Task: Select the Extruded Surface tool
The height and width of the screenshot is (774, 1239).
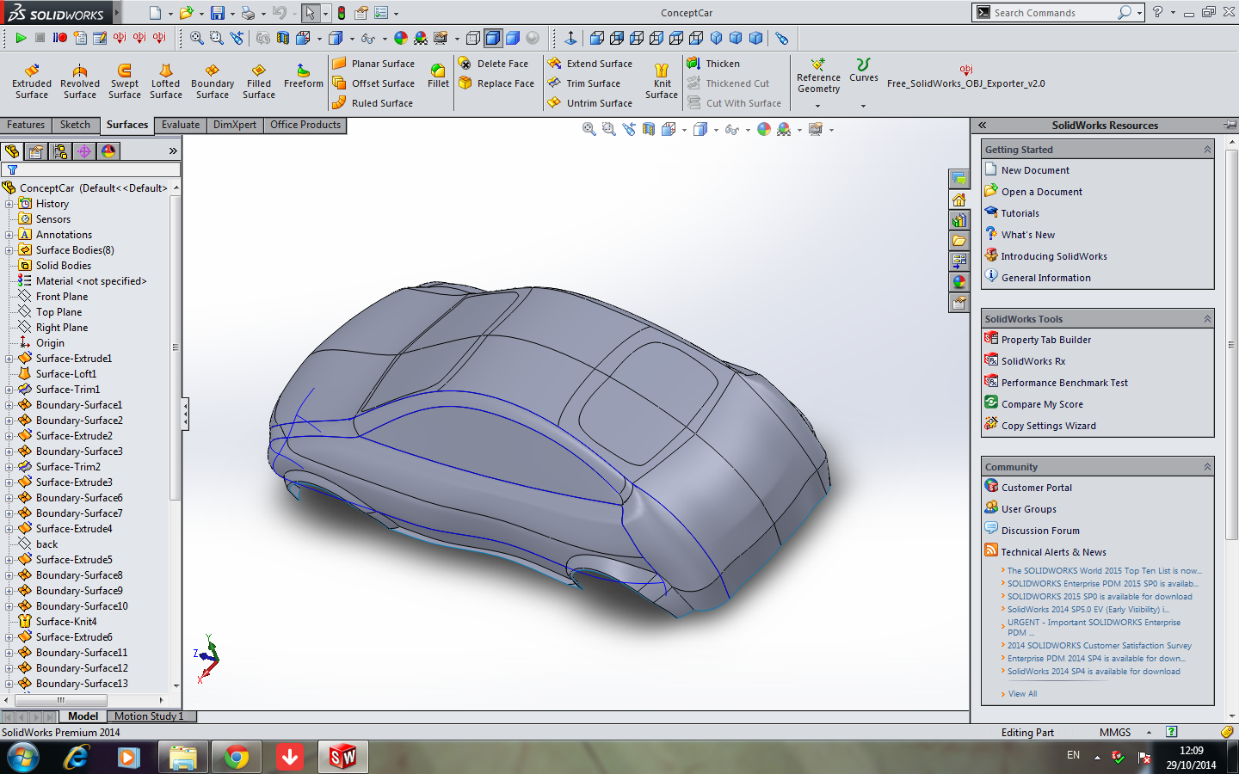Action: (x=32, y=82)
